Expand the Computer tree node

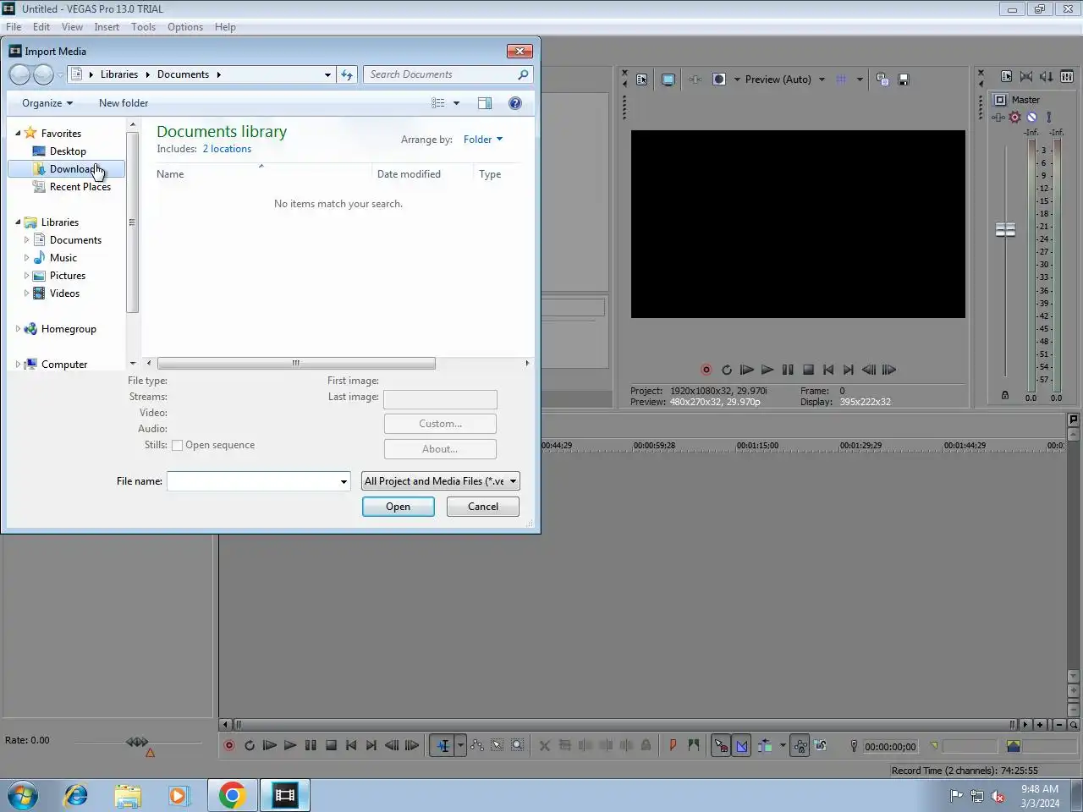[18, 365]
